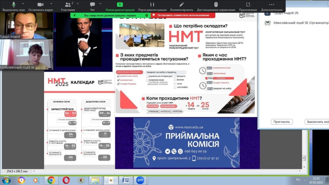Screen dimensions: 329x185
Task: Open the Чат chat window
Action: 92,6
